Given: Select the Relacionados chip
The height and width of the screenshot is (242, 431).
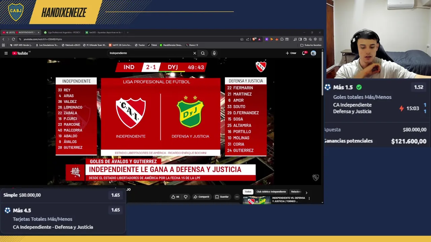Looking at the screenshot, I should (296, 192).
